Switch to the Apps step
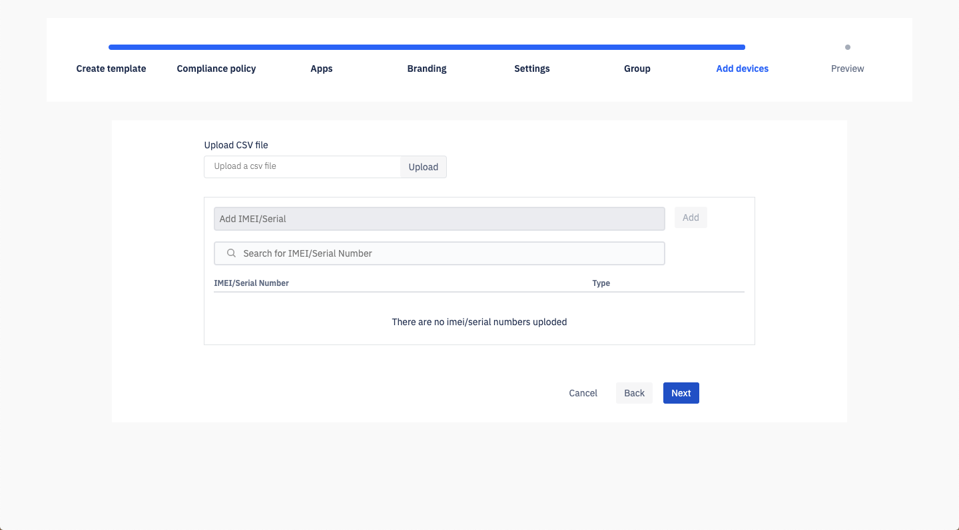This screenshot has height=530, width=959. point(322,68)
